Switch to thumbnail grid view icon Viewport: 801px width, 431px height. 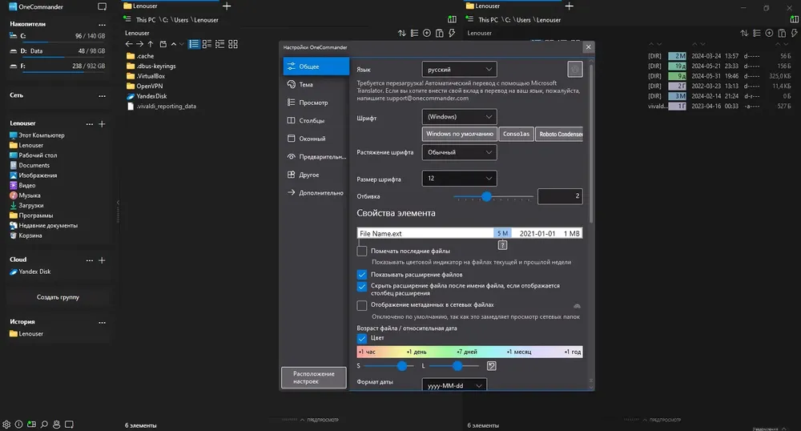pos(233,44)
